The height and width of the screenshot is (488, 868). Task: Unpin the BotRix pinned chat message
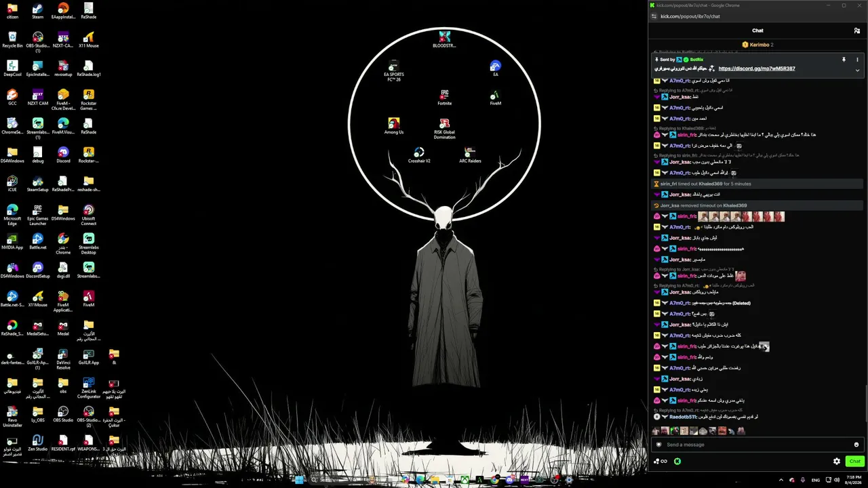coord(844,60)
